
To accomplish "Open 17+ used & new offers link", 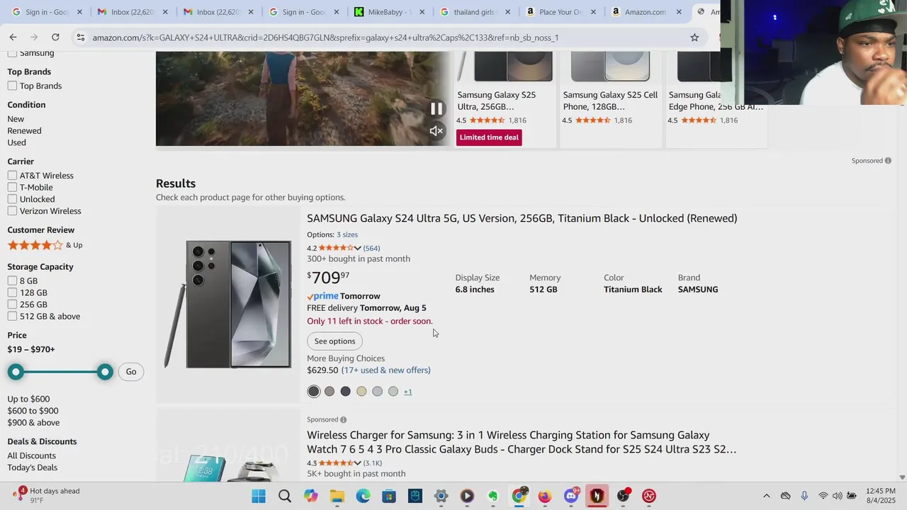I will 386,370.
